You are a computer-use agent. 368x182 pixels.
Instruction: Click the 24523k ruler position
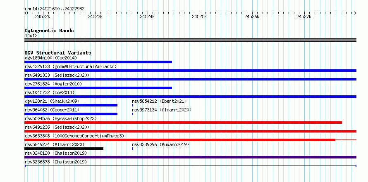(95, 17)
